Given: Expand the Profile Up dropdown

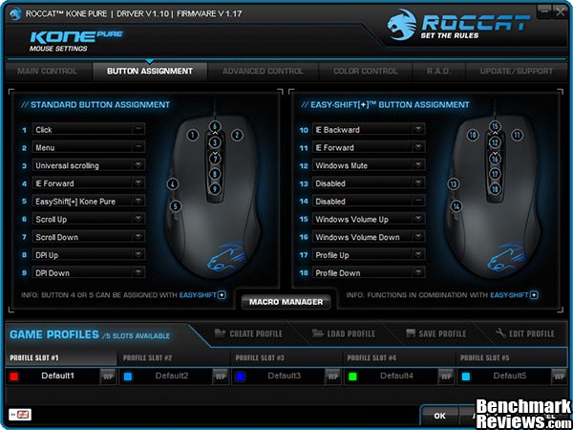Looking at the screenshot, I should 369,255.
